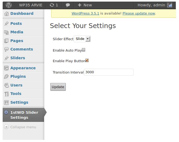The width and height of the screenshot is (179, 142).
Task: Click the Collapse menu arrow icon
Action: click(x=6, y=127)
